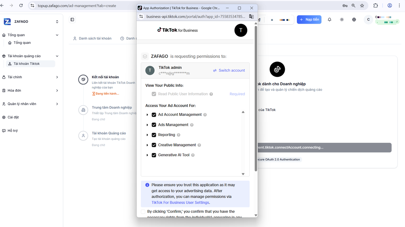Click the main browser URL field
The image size is (405, 227).
tap(77, 6)
